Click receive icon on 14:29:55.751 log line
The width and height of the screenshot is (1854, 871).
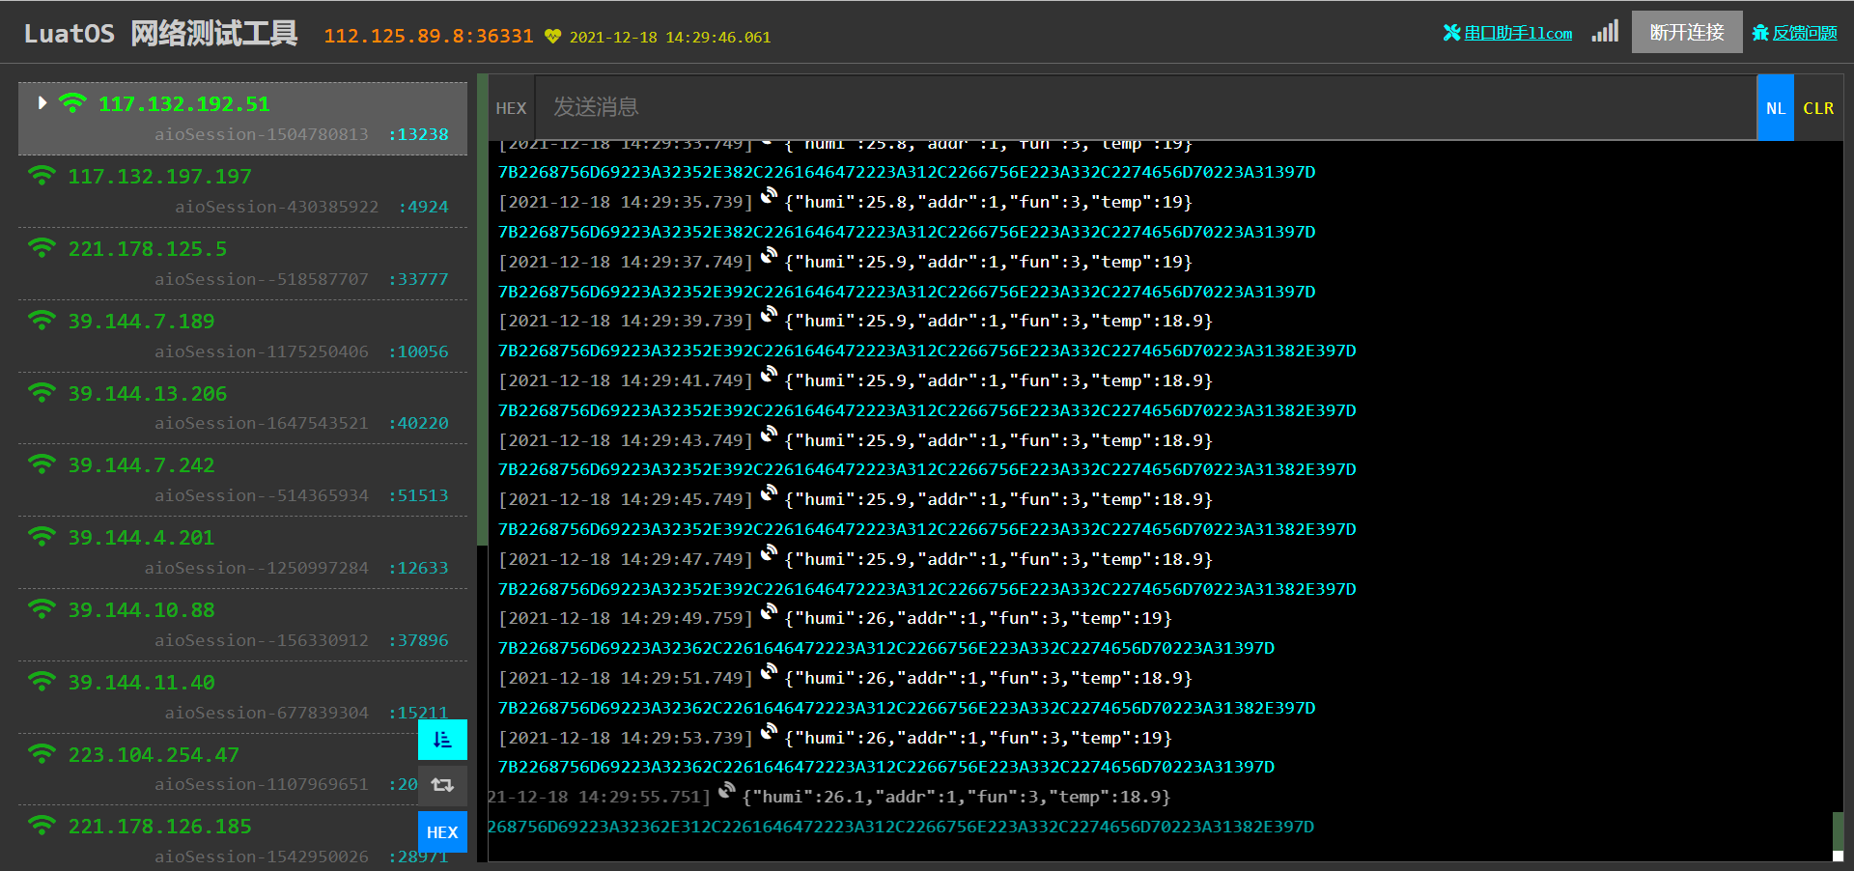tap(726, 792)
